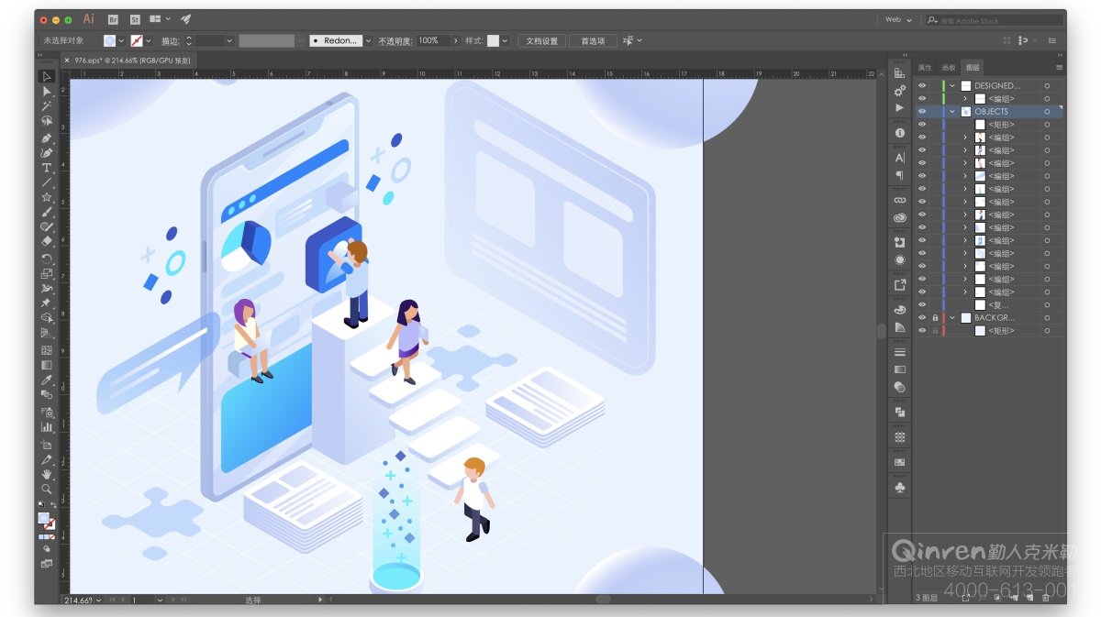Click the GPU performance rocket icon
The height and width of the screenshot is (617, 1101).
coord(185,19)
